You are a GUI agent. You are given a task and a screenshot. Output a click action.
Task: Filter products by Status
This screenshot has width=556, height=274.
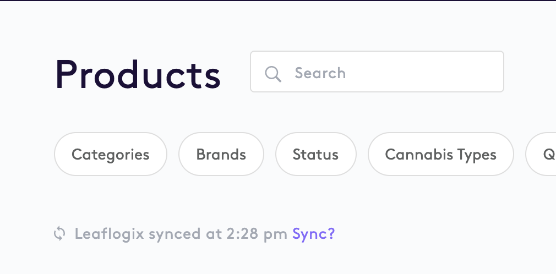point(315,154)
